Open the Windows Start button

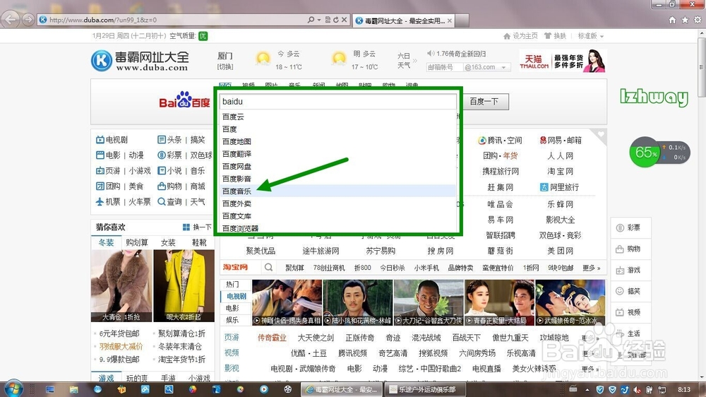(x=13, y=389)
